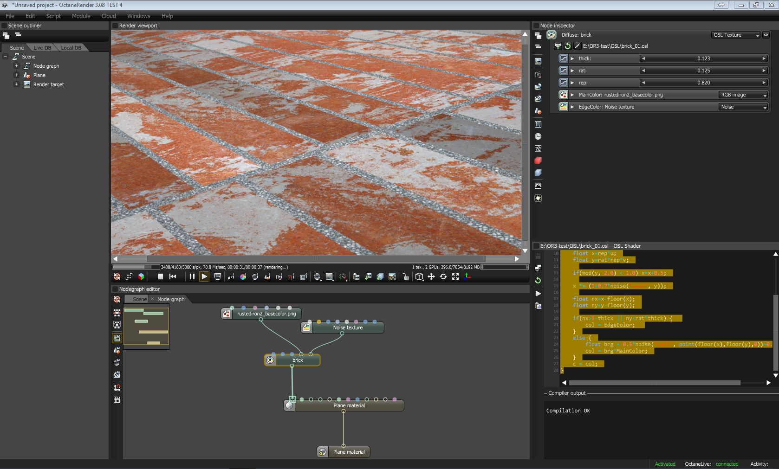Open the OSL Texture node type dropdown

tap(735, 35)
